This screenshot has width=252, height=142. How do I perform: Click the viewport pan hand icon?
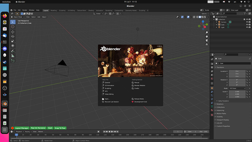point(207,36)
